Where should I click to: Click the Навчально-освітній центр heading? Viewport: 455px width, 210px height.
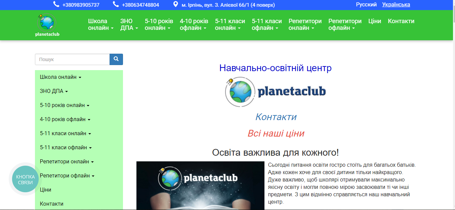pos(276,68)
